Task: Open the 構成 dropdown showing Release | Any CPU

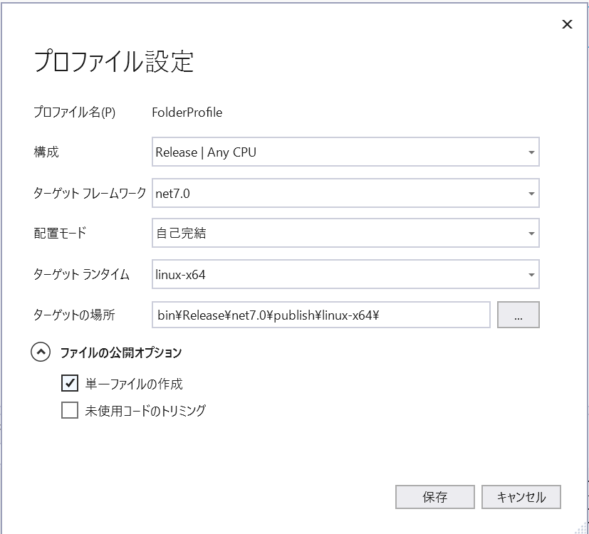Action: pyautogui.click(x=345, y=152)
